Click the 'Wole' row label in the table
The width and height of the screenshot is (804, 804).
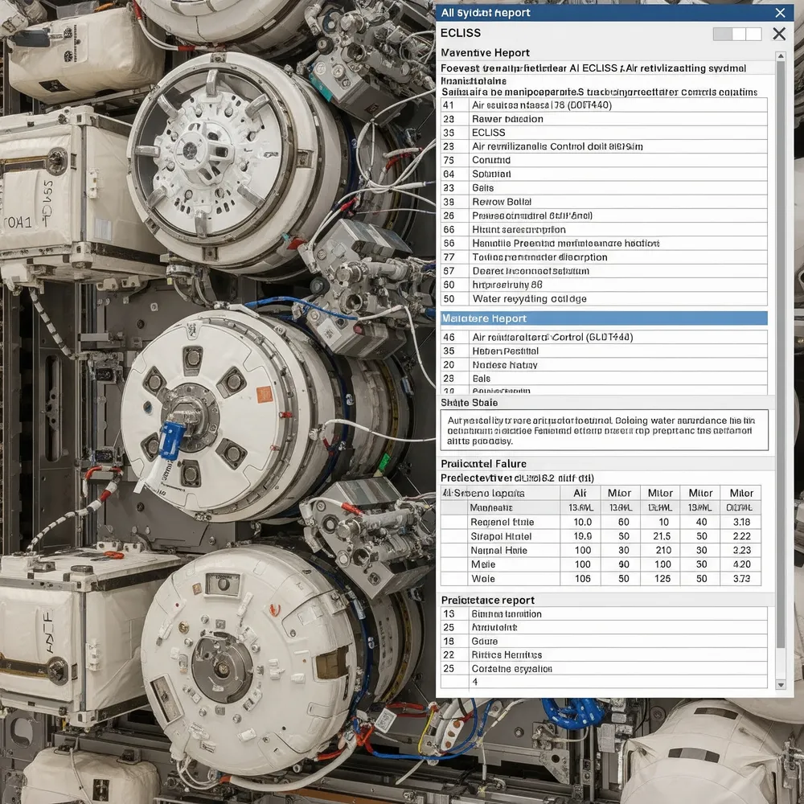[x=483, y=579]
